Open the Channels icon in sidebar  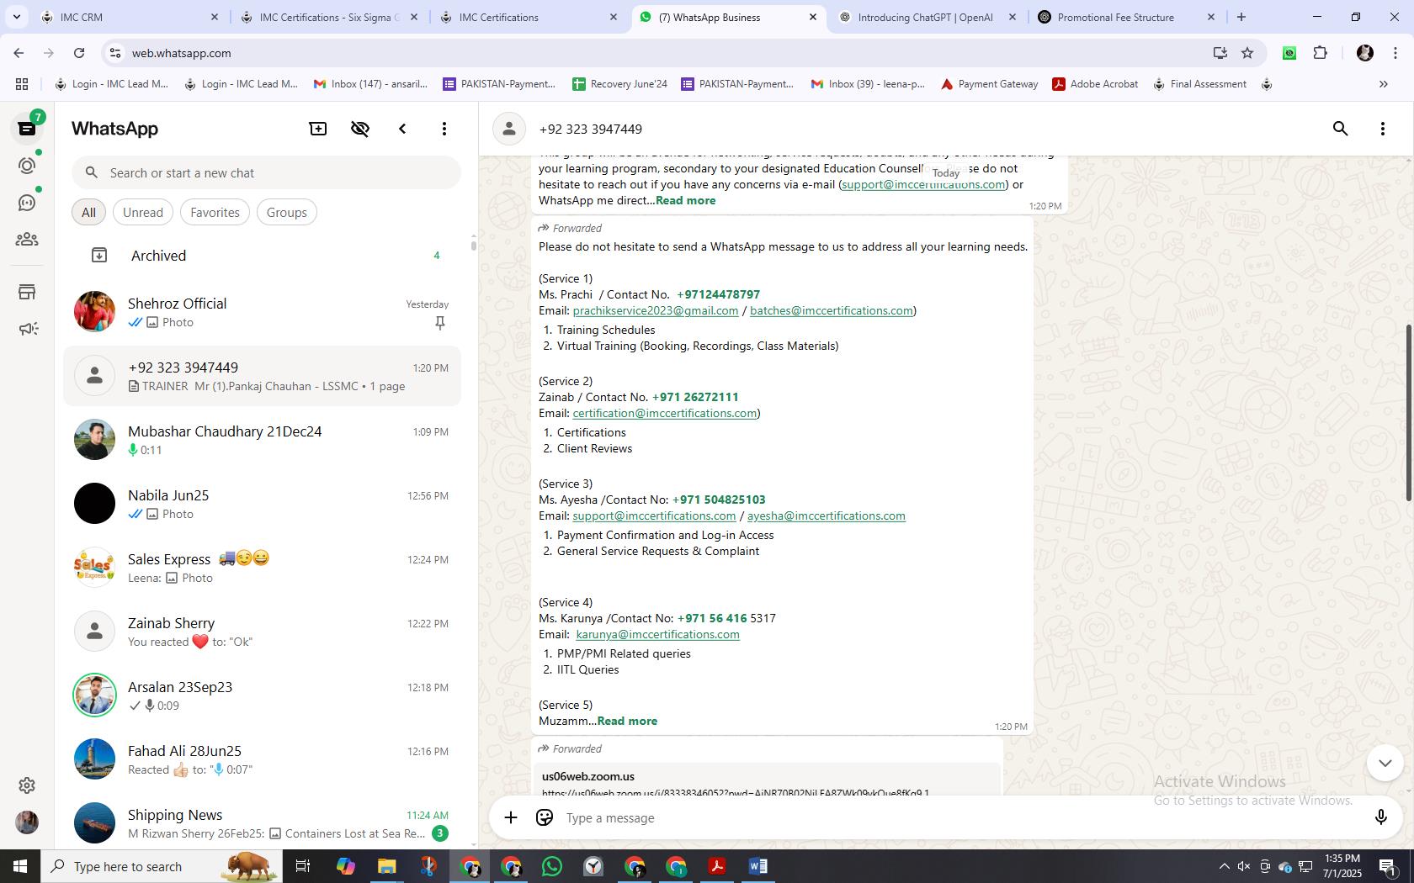27,203
